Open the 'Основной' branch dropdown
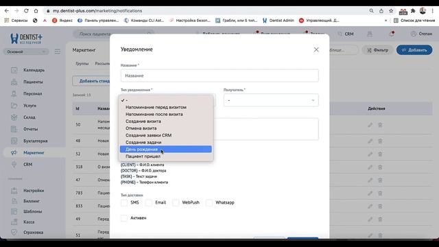The width and height of the screenshot is (439, 247). click(26, 52)
